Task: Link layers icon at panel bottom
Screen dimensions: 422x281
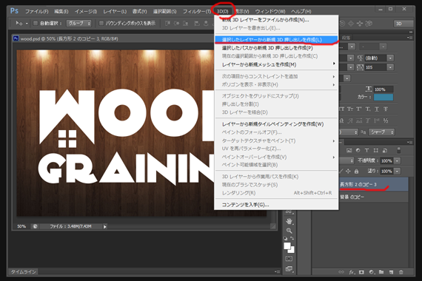Action: click(341, 272)
